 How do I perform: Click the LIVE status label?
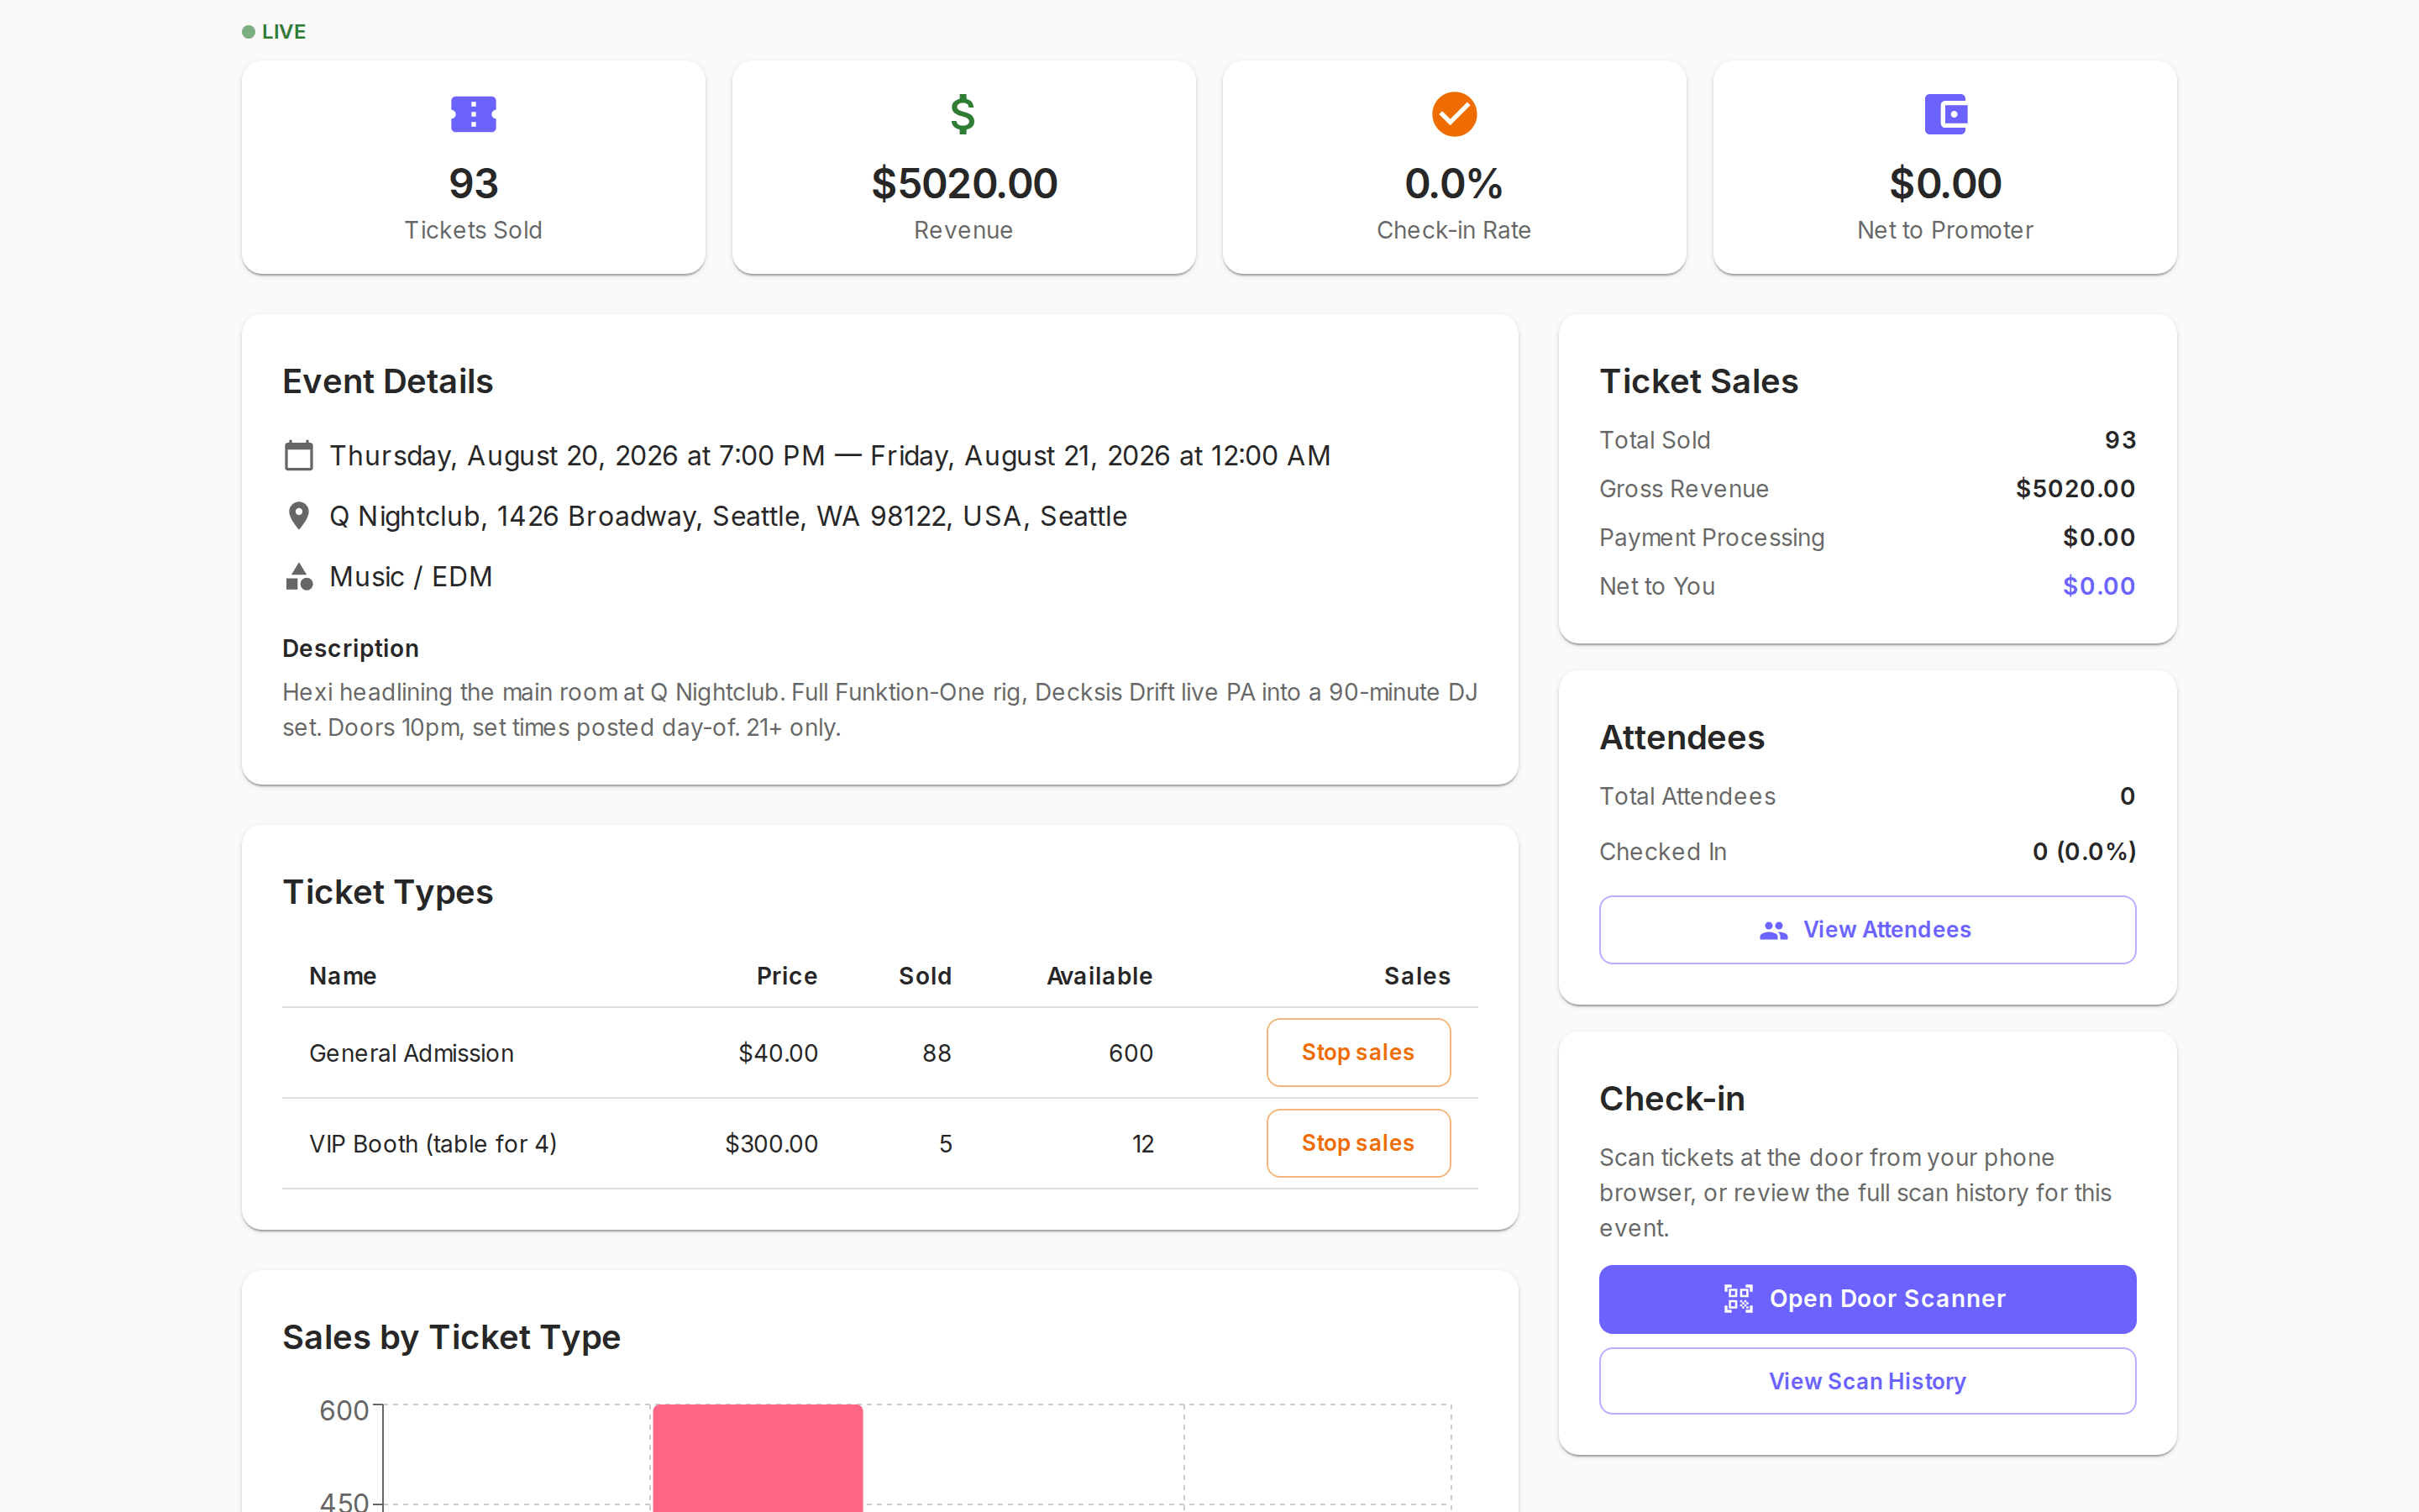(x=284, y=32)
